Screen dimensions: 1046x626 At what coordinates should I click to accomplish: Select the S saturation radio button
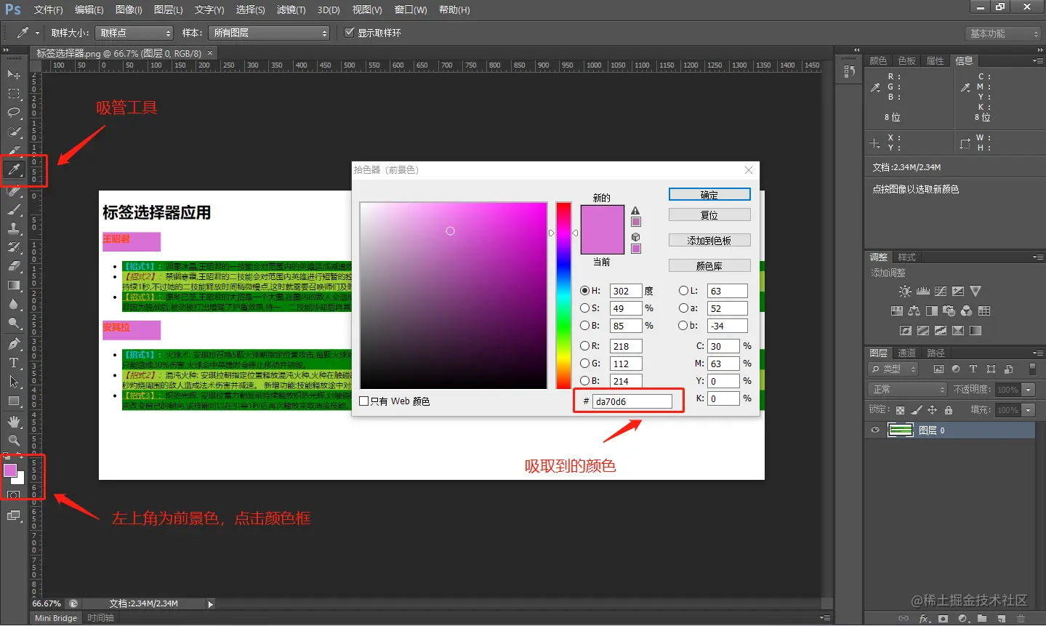click(x=585, y=308)
